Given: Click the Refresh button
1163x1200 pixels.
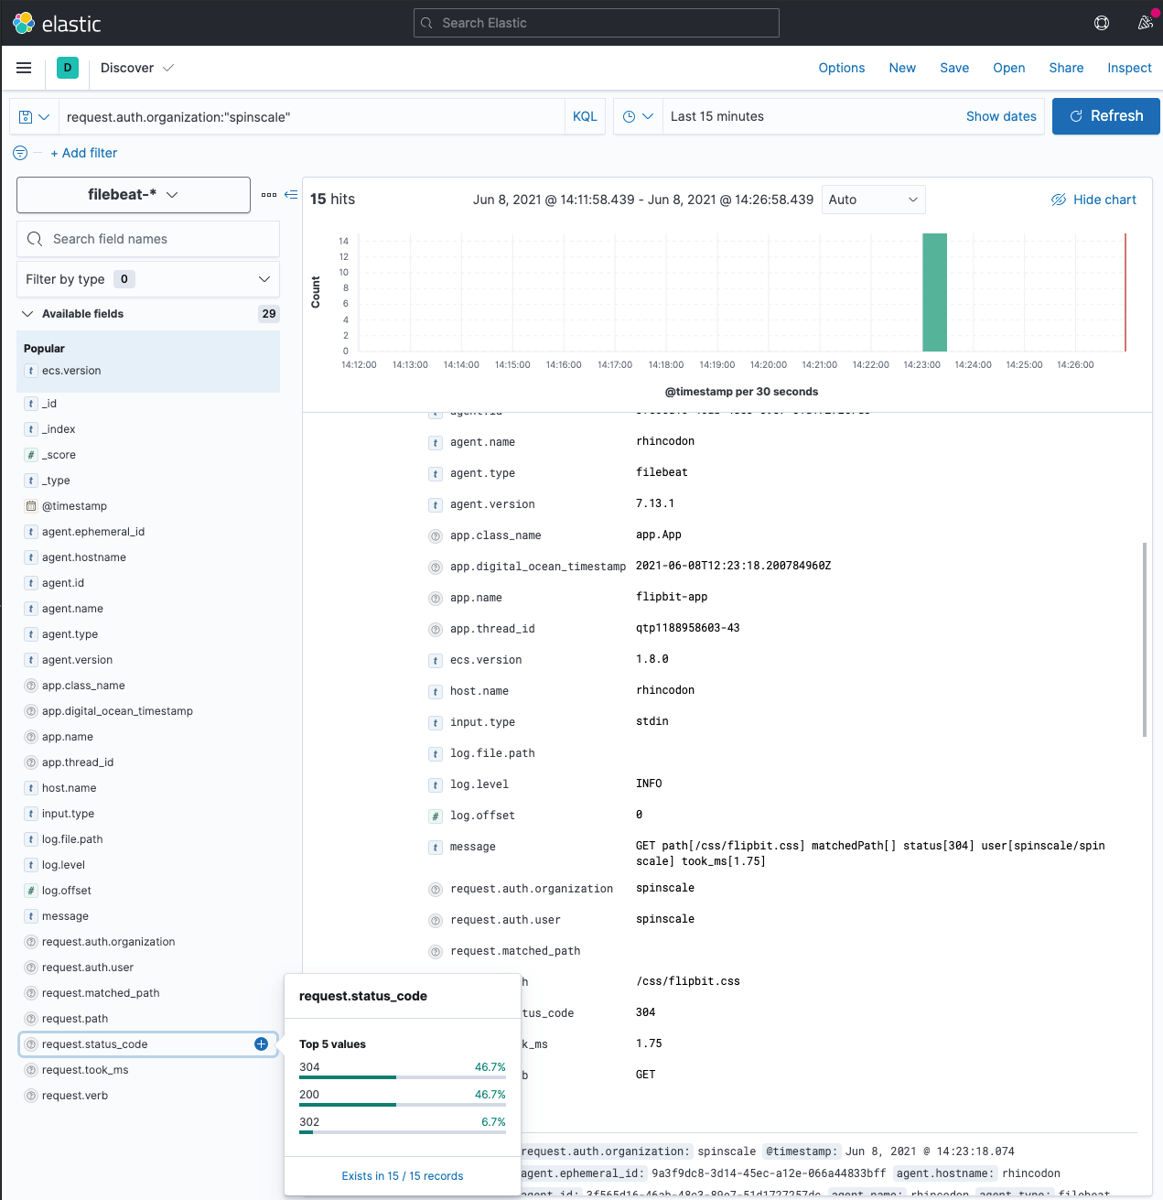Looking at the screenshot, I should [x=1105, y=116].
